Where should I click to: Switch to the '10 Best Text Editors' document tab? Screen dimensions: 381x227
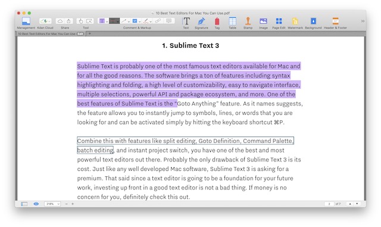pos(46,34)
